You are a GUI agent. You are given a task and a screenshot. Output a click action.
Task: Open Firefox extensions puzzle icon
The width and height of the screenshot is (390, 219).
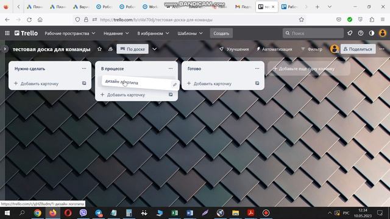pyautogui.click(x=372, y=19)
